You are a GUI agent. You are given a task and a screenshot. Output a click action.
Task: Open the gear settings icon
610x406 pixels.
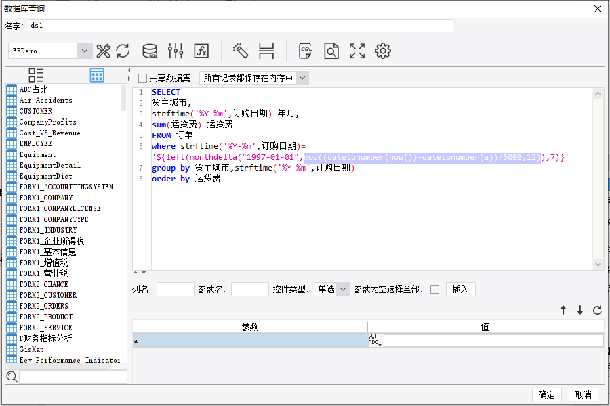click(x=383, y=51)
